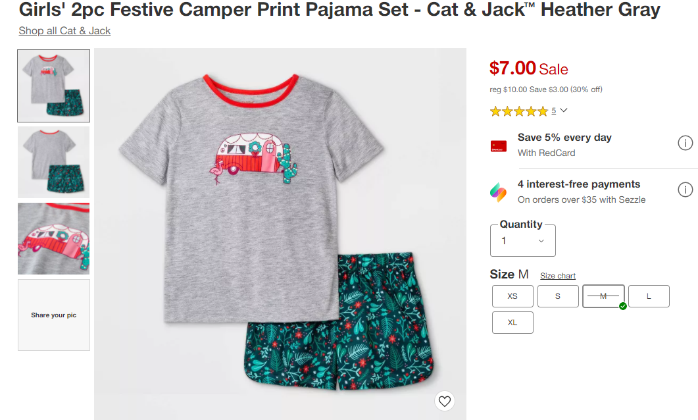
Task: Select the crossed-out M size
Action: pyautogui.click(x=603, y=296)
